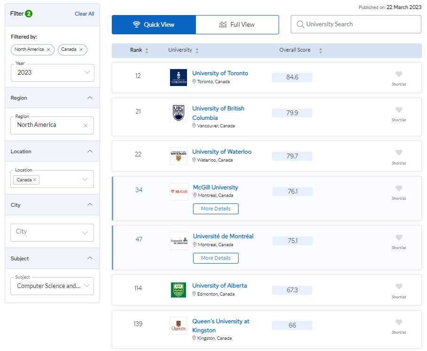
Task: Sort by Overall Score column arrows
Action: click(320, 51)
